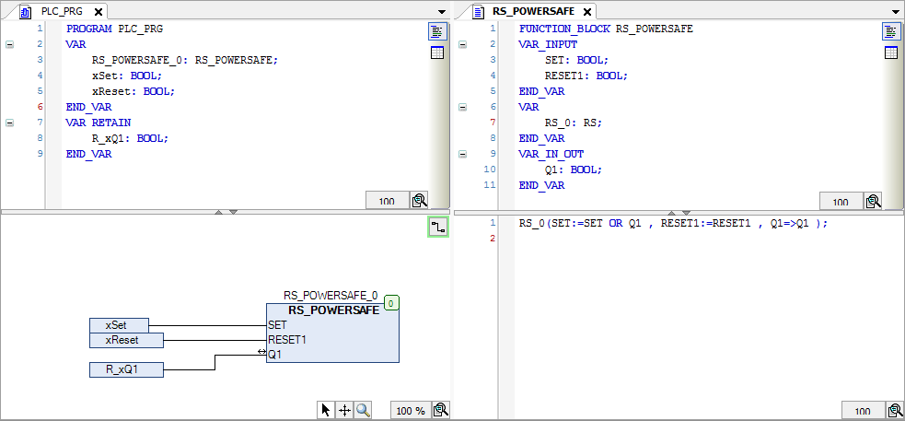This screenshot has height=421, width=905.
Task: Select the xReset input box in CFC diagram
Action: [x=126, y=340]
